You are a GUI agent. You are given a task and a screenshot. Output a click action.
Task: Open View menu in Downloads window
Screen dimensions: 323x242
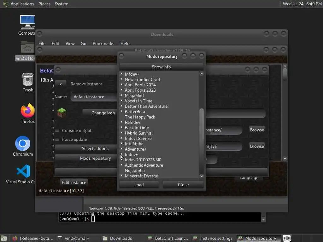point(70,43)
